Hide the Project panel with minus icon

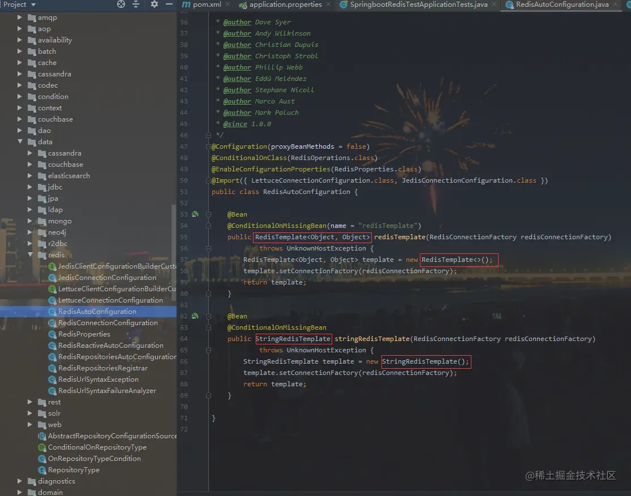point(169,5)
